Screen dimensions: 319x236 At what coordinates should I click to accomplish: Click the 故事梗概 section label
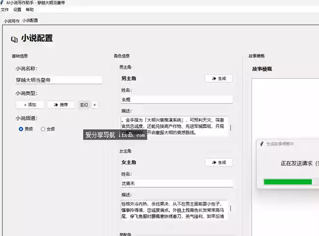(257, 56)
